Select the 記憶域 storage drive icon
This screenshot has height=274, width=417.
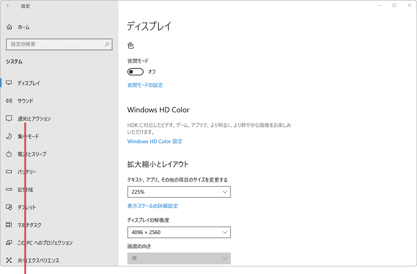pyautogui.click(x=9, y=189)
